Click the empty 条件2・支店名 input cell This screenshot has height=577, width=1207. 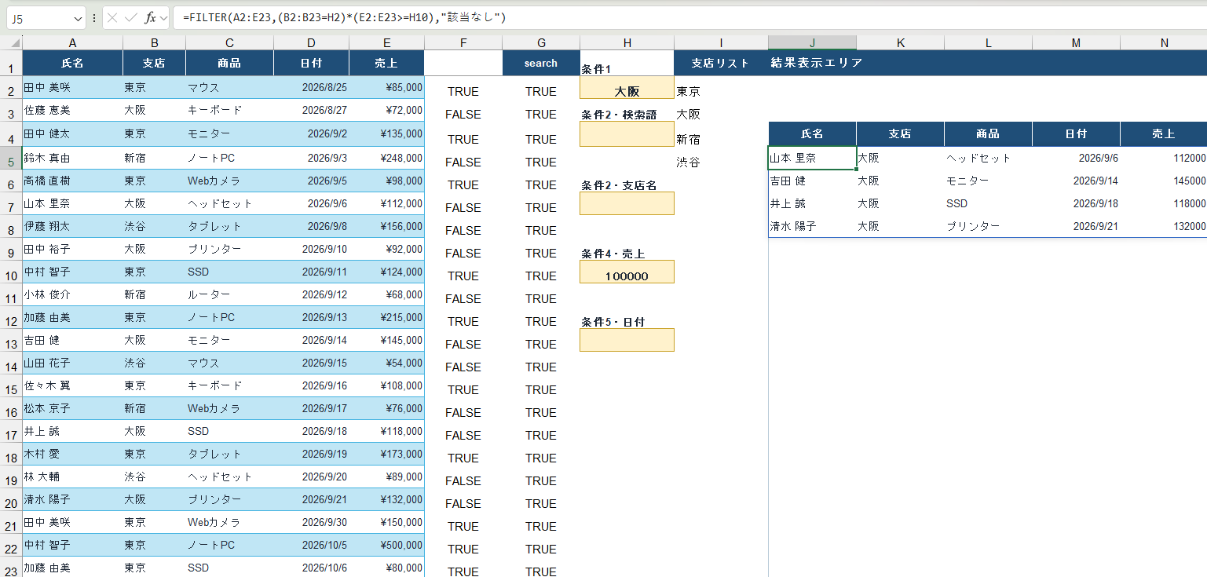pyautogui.click(x=627, y=203)
